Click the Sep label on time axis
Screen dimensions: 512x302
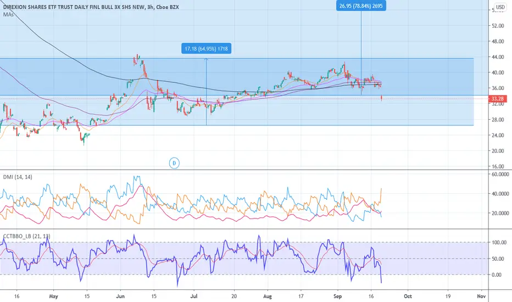337,297
